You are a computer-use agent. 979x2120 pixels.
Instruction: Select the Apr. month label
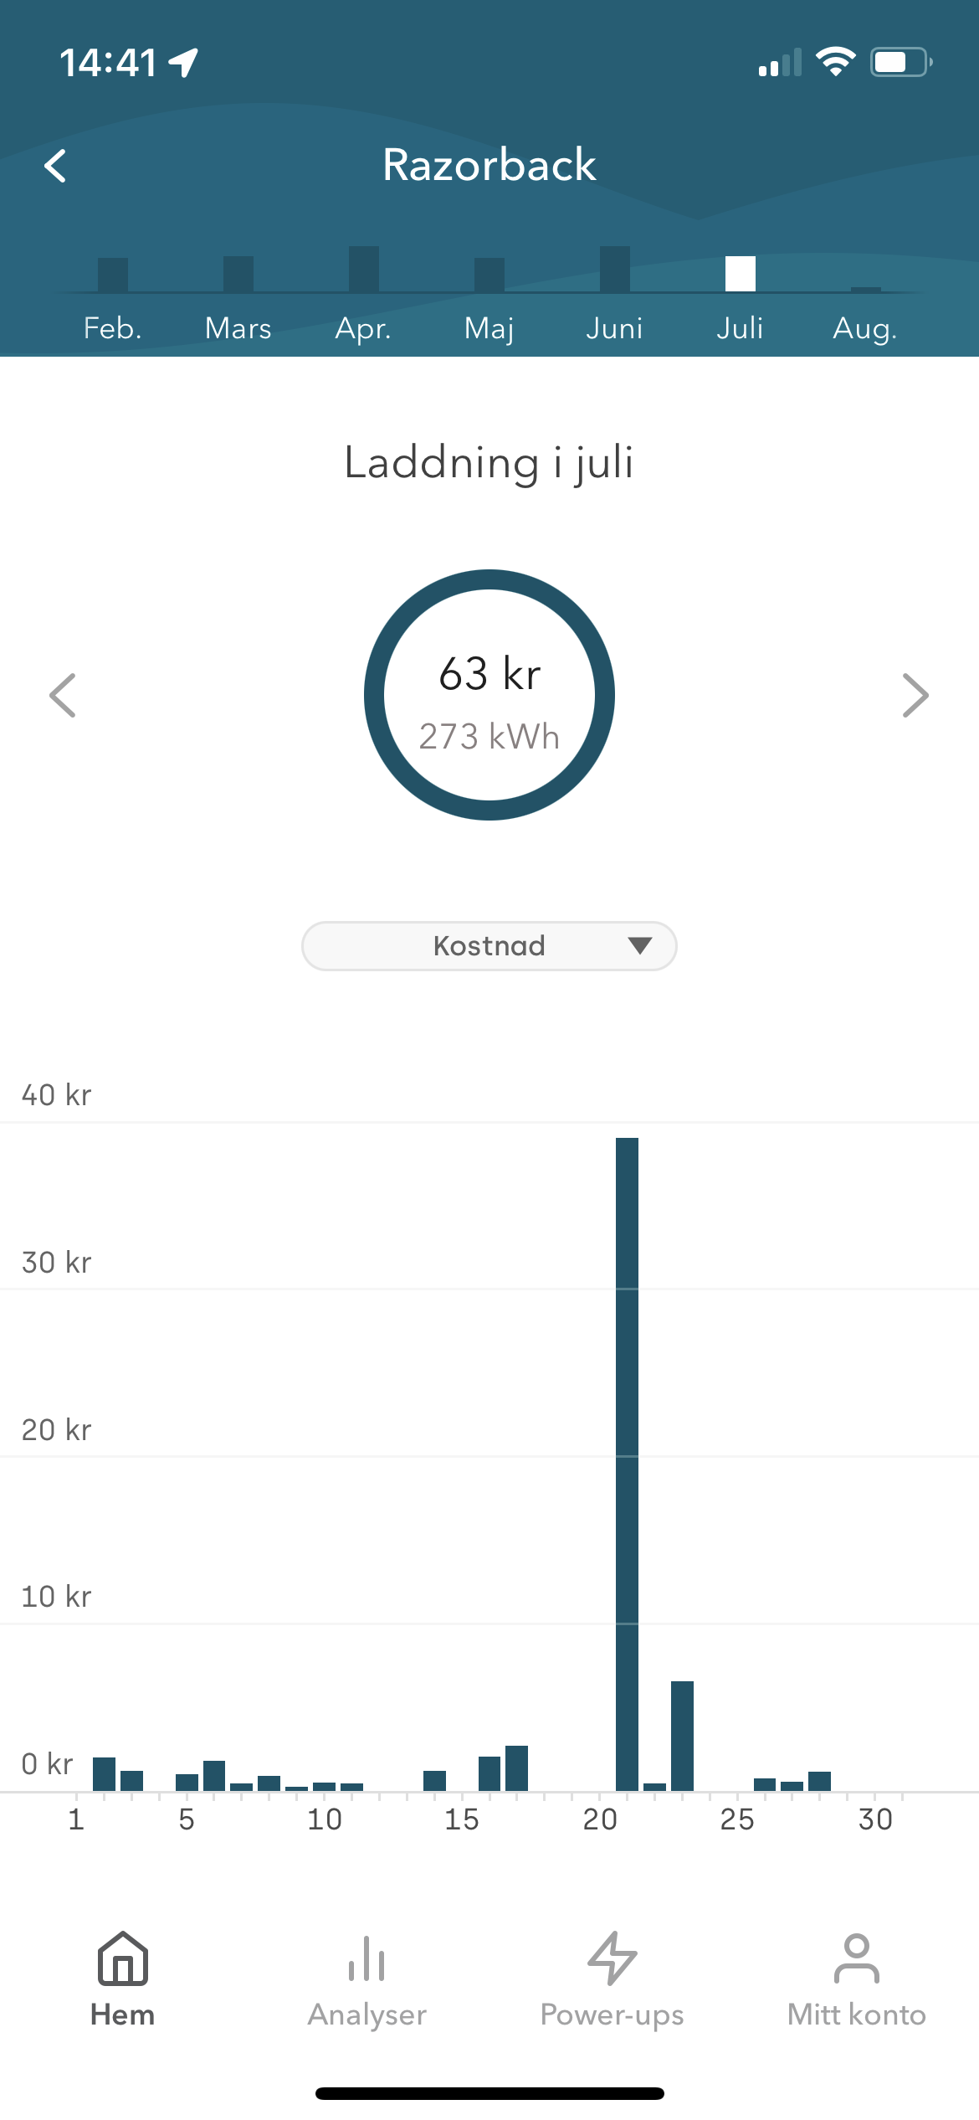pyautogui.click(x=363, y=328)
